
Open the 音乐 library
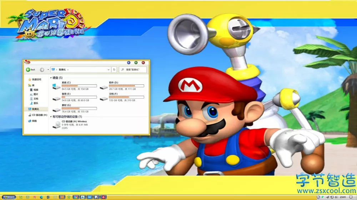(x=34, y=103)
